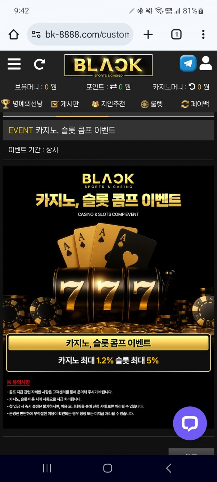217x482 pixels.
Task: Select the 게시판 menu item
Action: coord(65,104)
